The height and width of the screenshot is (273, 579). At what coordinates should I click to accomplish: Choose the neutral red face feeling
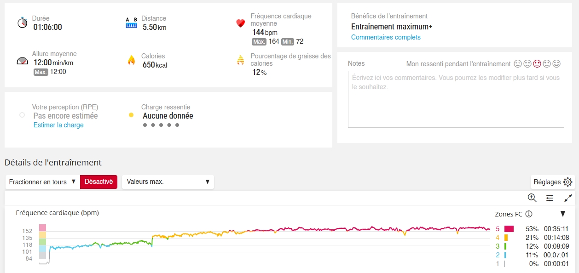coord(537,63)
